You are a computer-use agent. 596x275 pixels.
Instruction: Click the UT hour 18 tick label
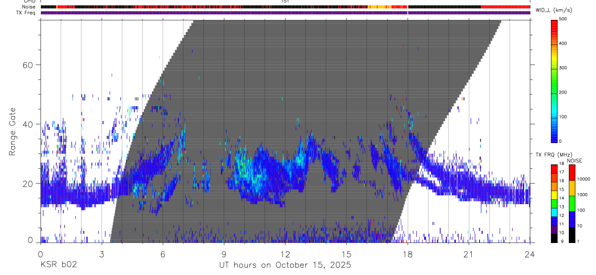pos(408,254)
